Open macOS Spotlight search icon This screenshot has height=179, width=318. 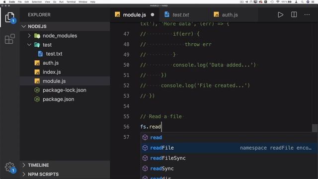pyautogui.click(x=302, y=2)
